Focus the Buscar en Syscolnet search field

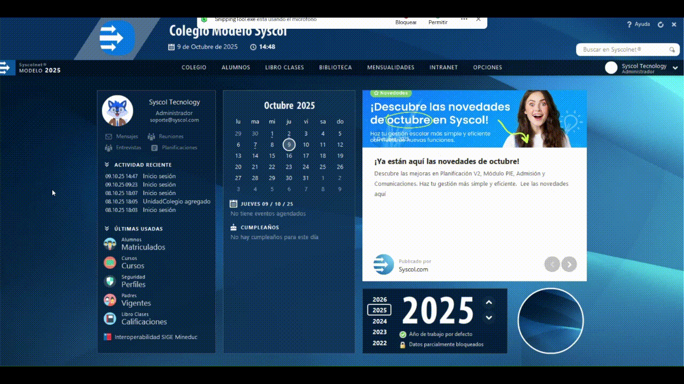[628, 50]
